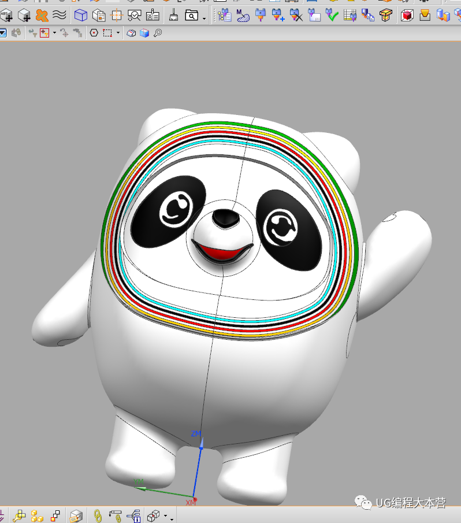
Task: Expand the wireframe cubes dropdown arrow
Action: pos(165,515)
